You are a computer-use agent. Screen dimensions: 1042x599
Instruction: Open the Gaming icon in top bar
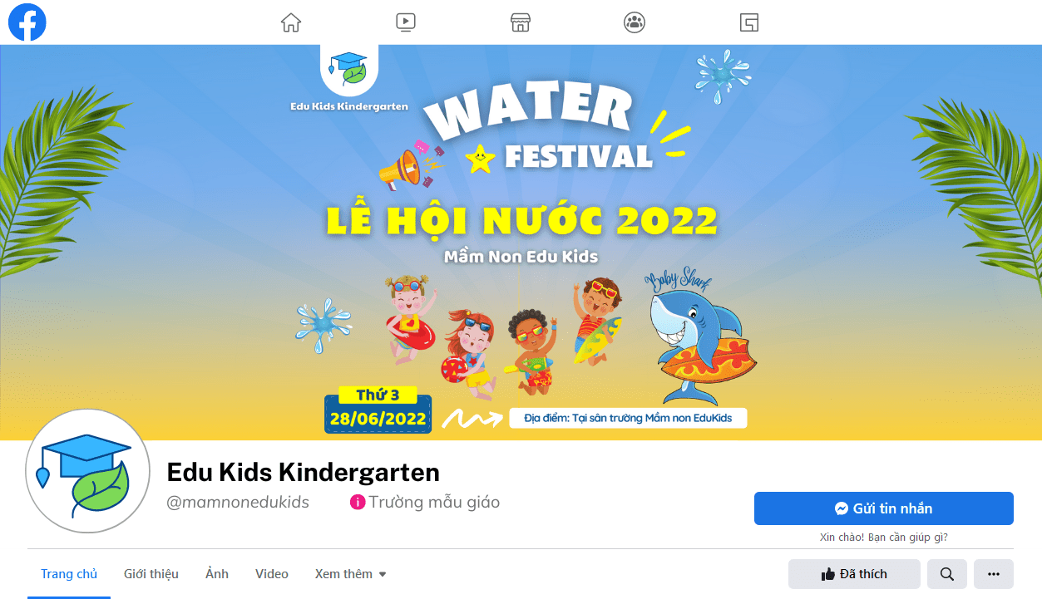(749, 22)
